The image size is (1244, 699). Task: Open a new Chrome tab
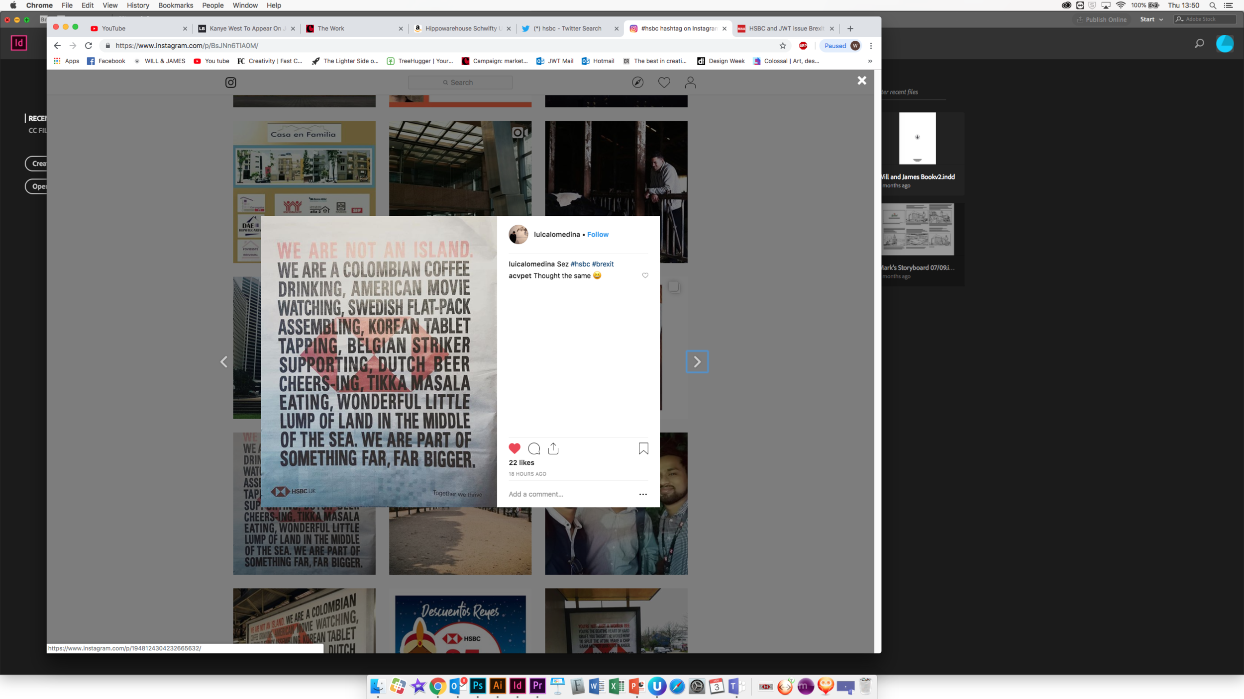tap(850, 29)
